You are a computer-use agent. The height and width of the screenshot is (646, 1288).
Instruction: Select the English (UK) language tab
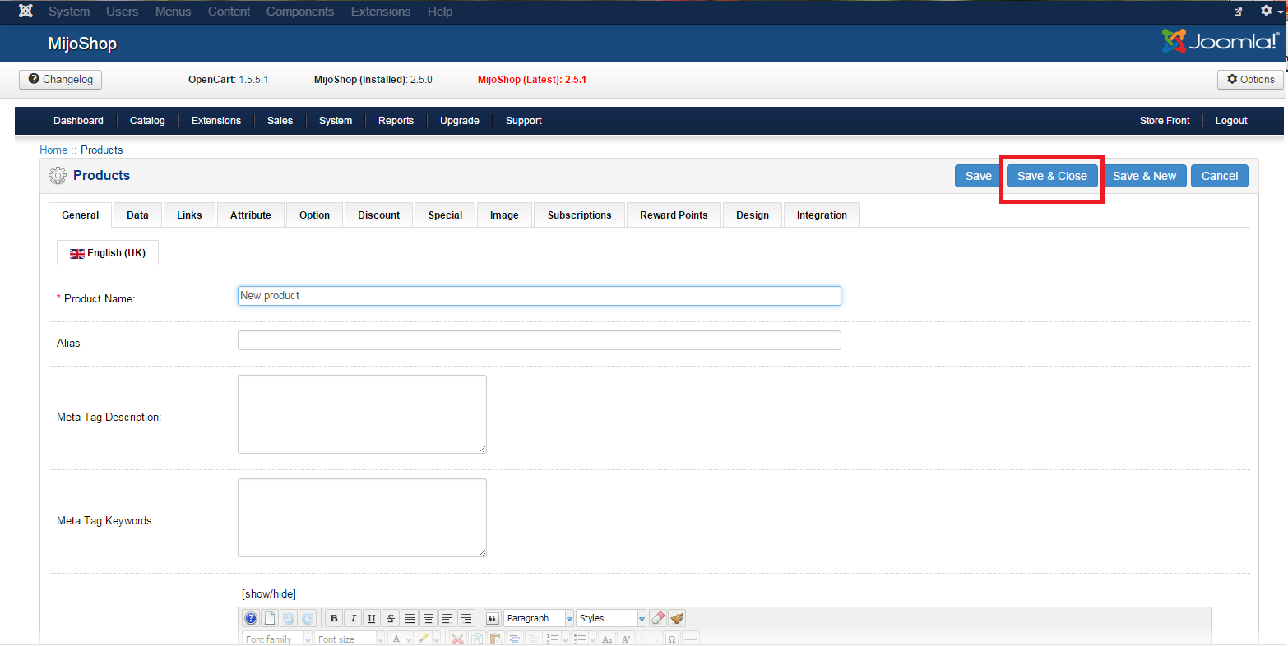click(x=108, y=253)
